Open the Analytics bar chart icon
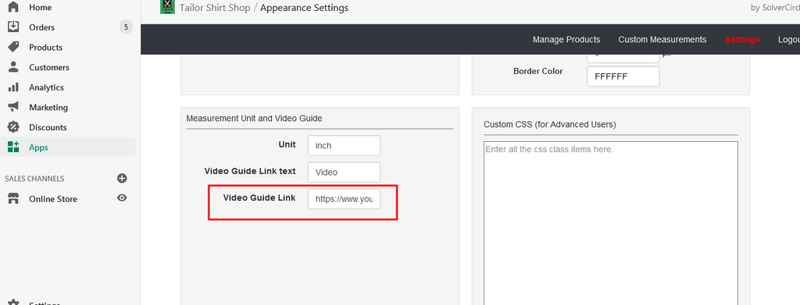This screenshot has width=800, height=305. 13,87
